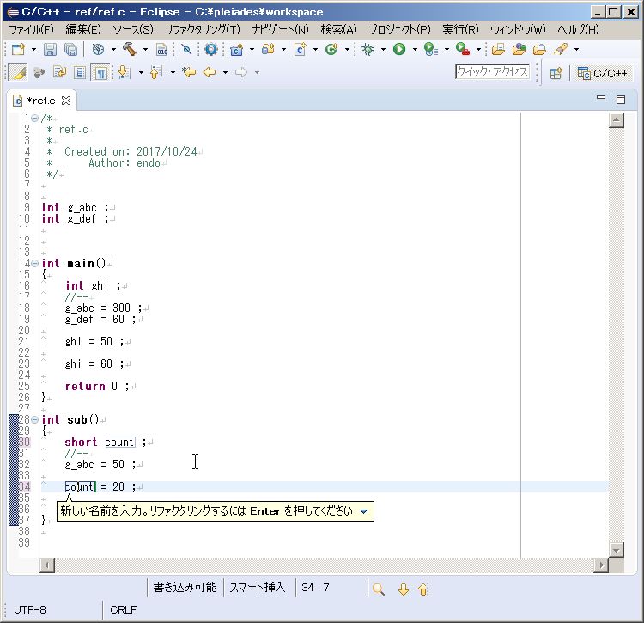The width and height of the screenshot is (644, 623).
Task: Collapse the sub() fold at line 28
Action: (x=35, y=419)
